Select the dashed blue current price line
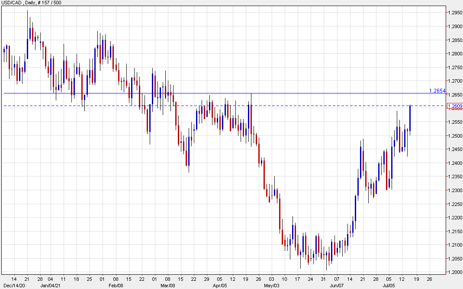The image size is (463, 289). [x=303, y=106]
